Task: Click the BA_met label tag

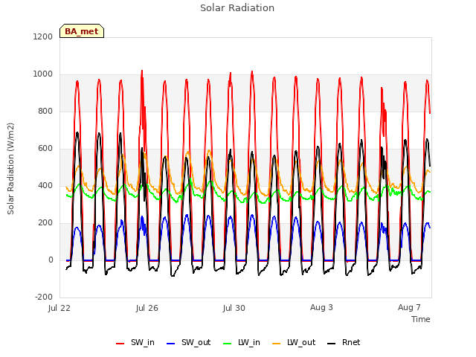Action: pos(82,31)
